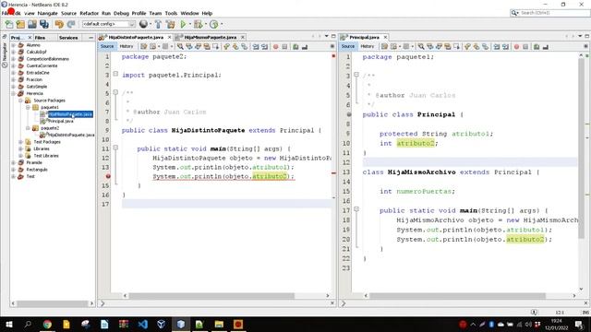Toggle the red macro recording icon in right editor
Screen dimensions: 591x332
coord(516,47)
